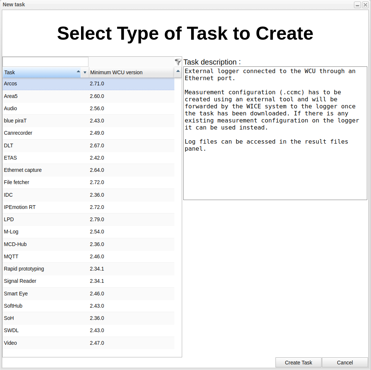Pick the MQTT task from the list
371x370 pixels.
pos(88,256)
